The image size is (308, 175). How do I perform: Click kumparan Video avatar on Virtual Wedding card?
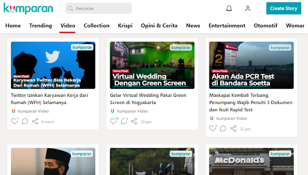(113, 111)
